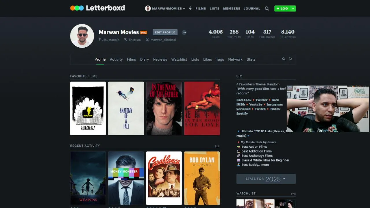Open the Anatomy of a Fall poster
Screen dimensions: 370x208
[x=126, y=108]
